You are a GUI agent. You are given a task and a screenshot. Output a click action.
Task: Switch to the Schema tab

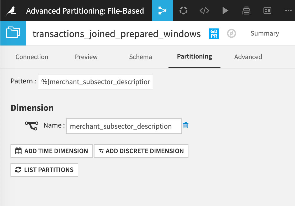point(140,57)
